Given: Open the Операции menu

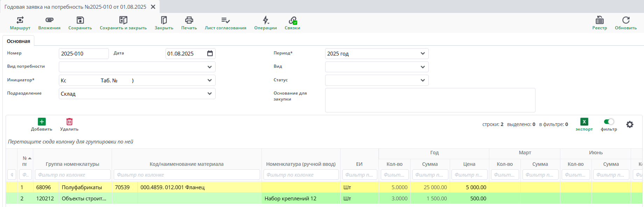Looking at the screenshot, I should tap(265, 23).
